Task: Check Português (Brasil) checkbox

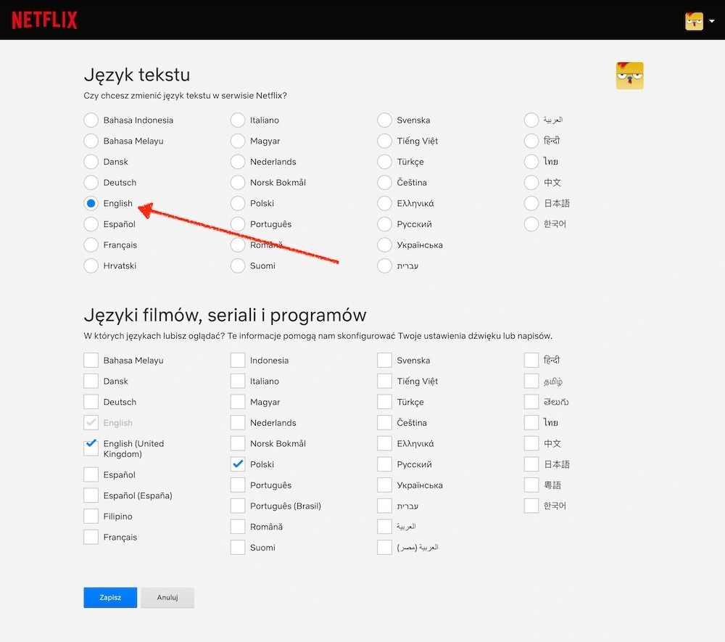Action: point(238,506)
